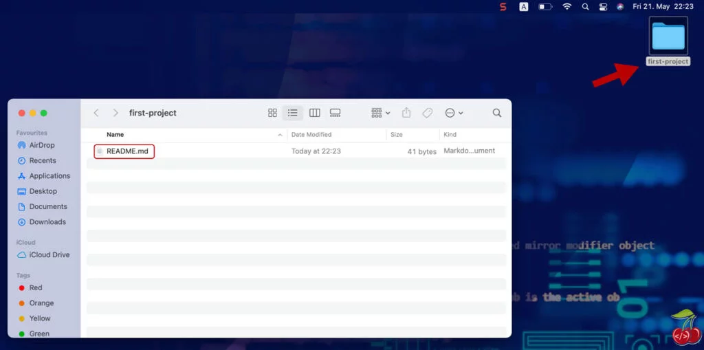Click the battery status icon
This screenshot has height=350, width=704.
point(545,7)
